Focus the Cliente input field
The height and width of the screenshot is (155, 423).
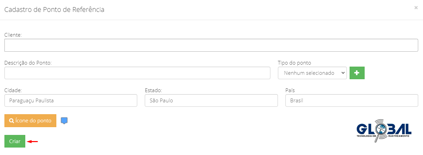click(211, 45)
